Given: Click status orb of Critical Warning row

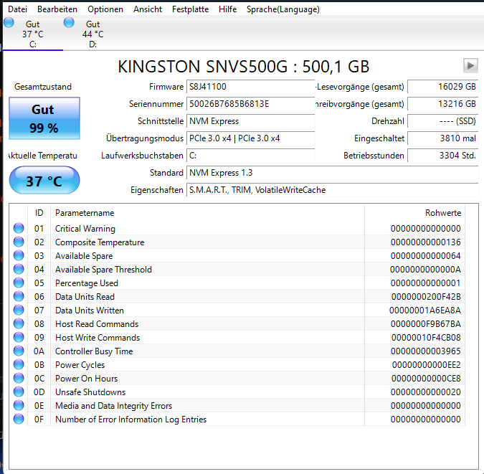Looking at the screenshot, I should (x=19, y=228).
